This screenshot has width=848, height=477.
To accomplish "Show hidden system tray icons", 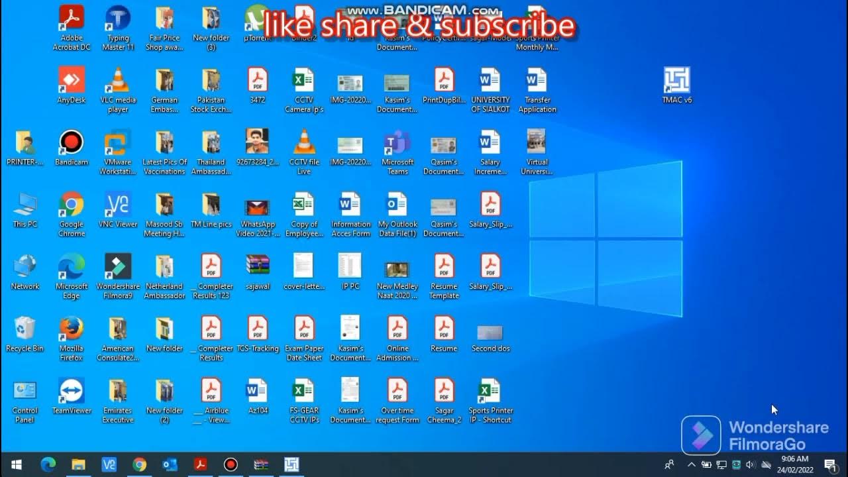I will (691, 464).
